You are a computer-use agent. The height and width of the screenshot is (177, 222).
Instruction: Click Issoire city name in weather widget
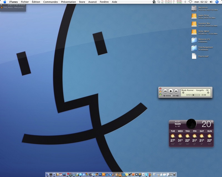(x=178, y=124)
